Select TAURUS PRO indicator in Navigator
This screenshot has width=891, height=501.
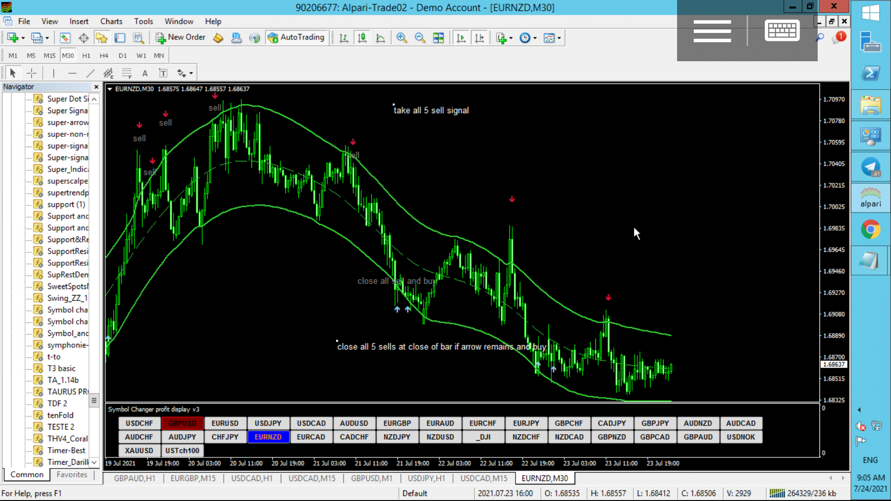[x=68, y=392]
